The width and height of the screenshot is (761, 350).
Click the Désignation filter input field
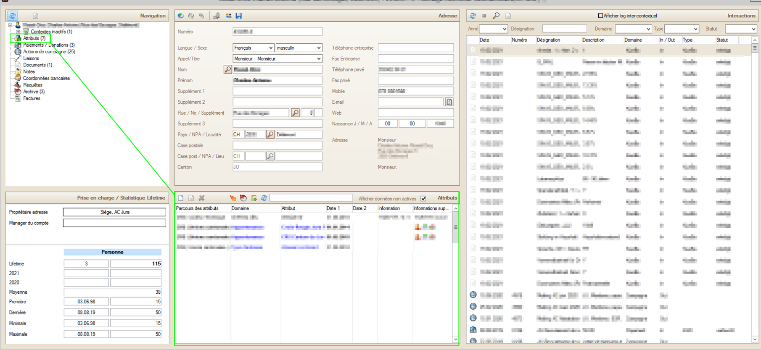click(x=565, y=29)
